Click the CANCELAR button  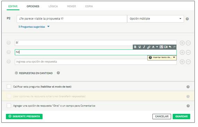pyautogui.click(x=162, y=116)
